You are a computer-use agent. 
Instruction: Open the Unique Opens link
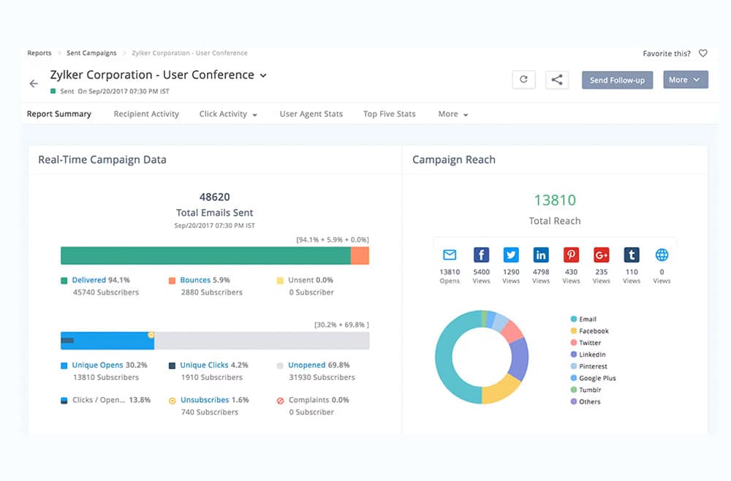[97, 365]
